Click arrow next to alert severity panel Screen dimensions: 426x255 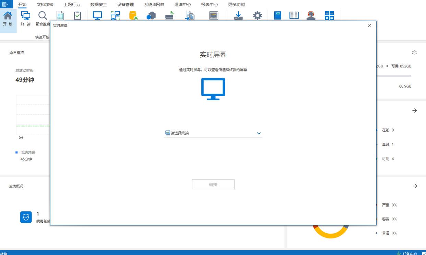pyautogui.click(x=415, y=186)
